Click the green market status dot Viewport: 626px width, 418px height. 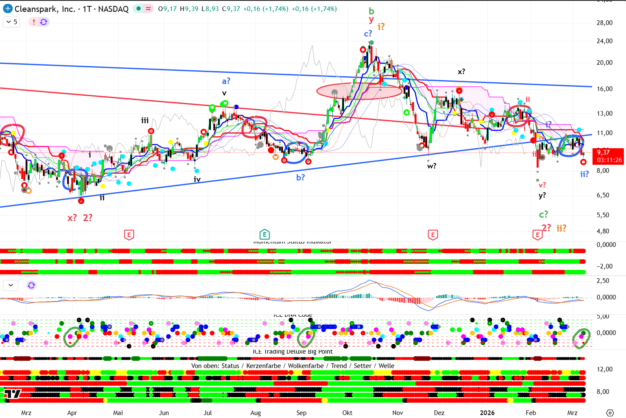(139, 9)
